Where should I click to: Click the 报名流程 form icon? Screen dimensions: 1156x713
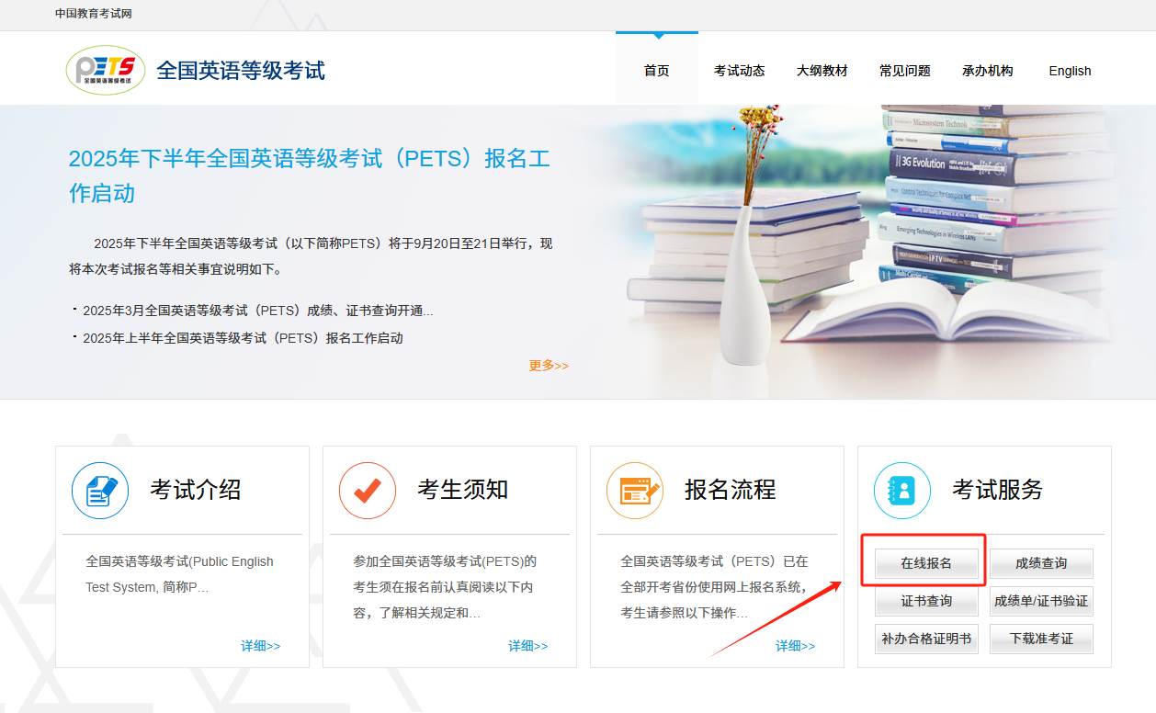635,491
